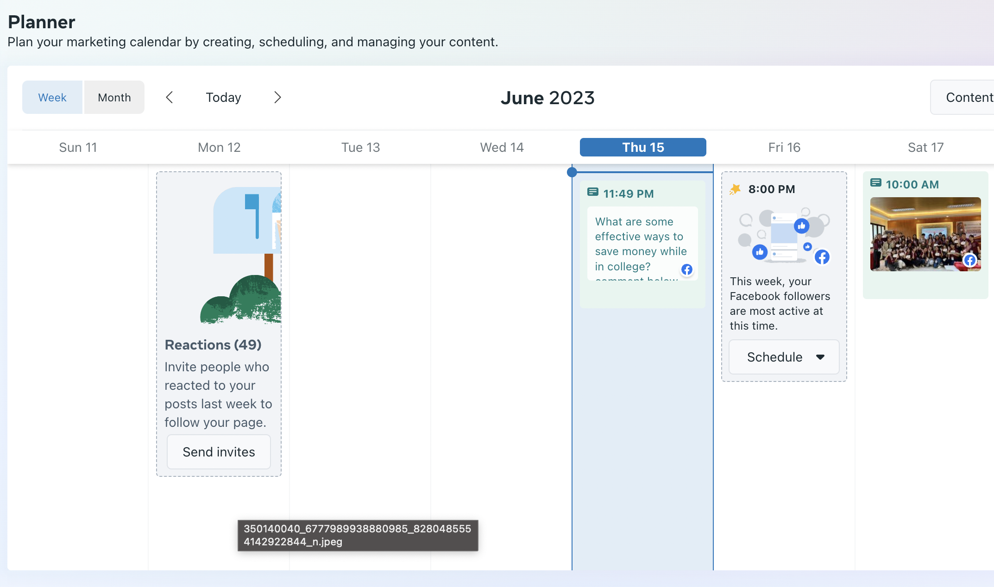Viewport: 994px width, 587px height.
Task: Jump to Today
Action: [x=223, y=97]
